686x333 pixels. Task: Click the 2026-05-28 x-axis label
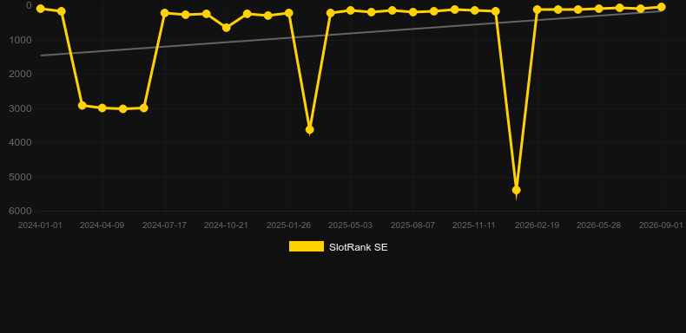point(598,225)
